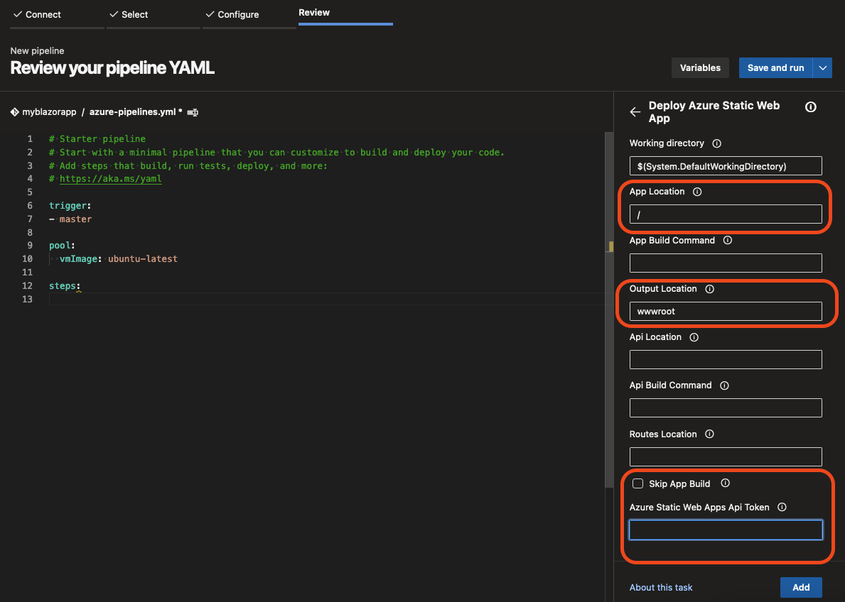This screenshot has width=845, height=602.
Task: Show Routes Location info icon
Action: [x=710, y=434]
